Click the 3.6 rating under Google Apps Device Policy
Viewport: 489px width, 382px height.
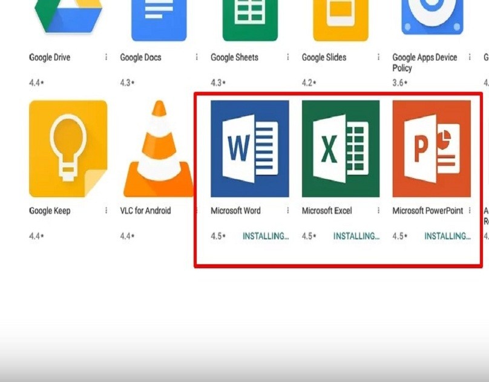point(400,83)
